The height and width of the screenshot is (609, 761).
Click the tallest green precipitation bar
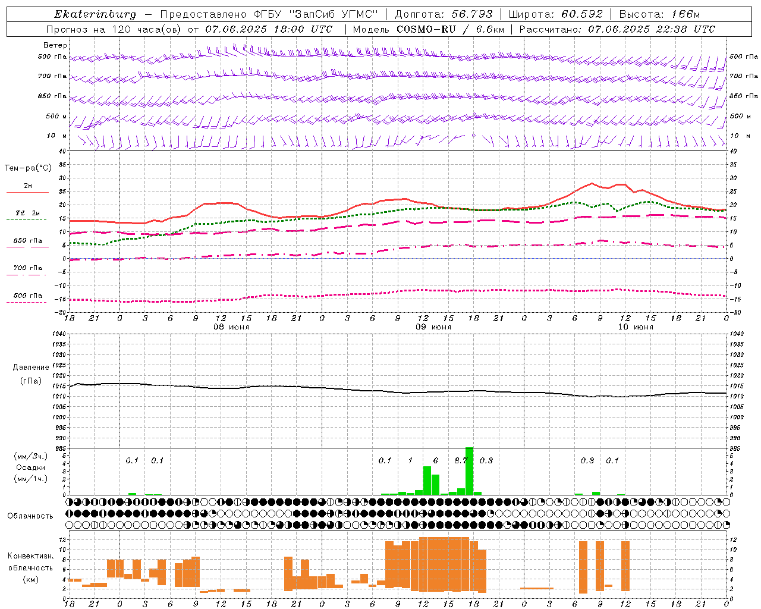pyautogui.click(x=469, y=471)
